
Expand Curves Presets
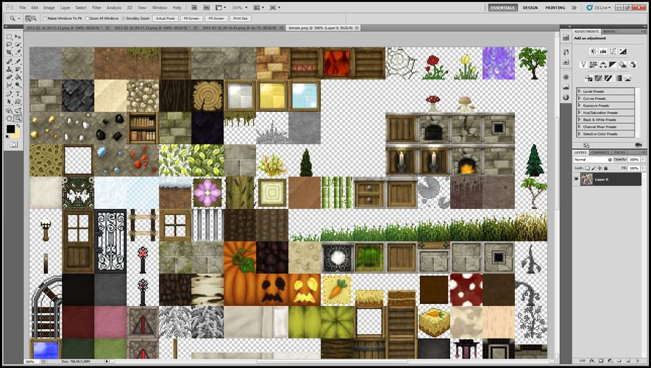click(x=579, y=99)
